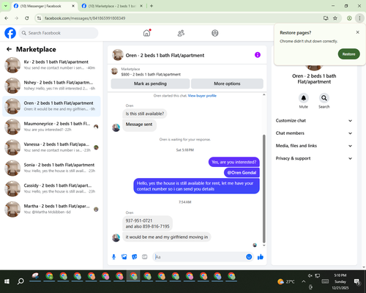This screenshot has height=293, width=366.
Task: Expand the Privacy & support section
Action: point(314,158)
